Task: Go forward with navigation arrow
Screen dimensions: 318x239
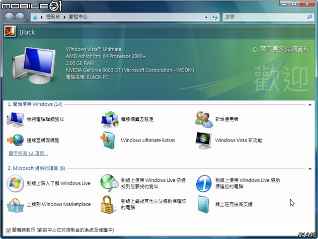Action: pos(20,17)
